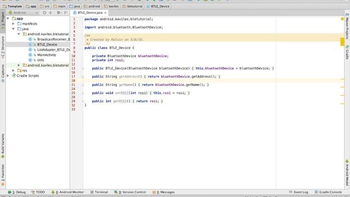
Task: Open the Build Variants tool window
Action: tap(3, 146)
